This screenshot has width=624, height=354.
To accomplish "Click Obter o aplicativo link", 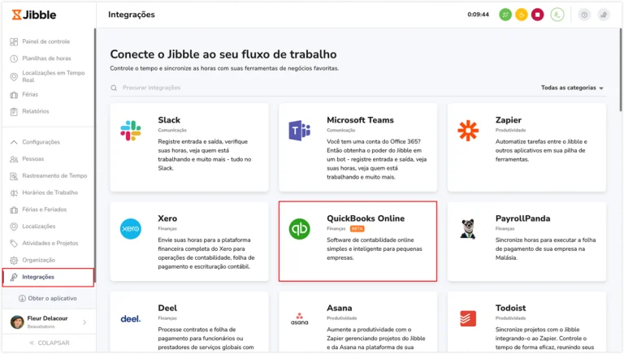I will [x=48, y=298].
